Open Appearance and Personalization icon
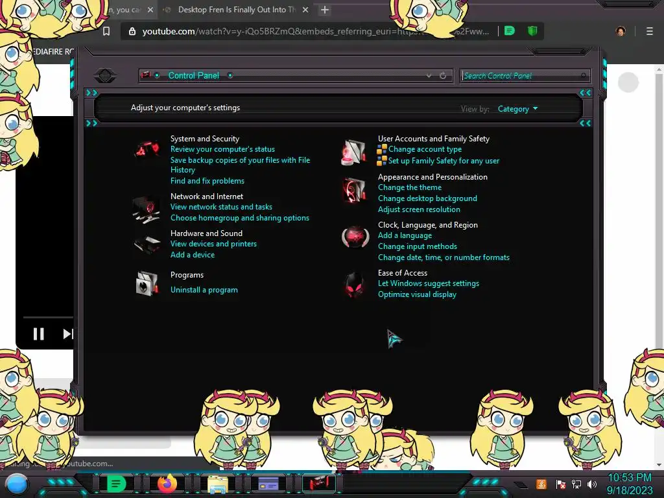The height and width of the screenshot is (498, 664). click(354, 190)
